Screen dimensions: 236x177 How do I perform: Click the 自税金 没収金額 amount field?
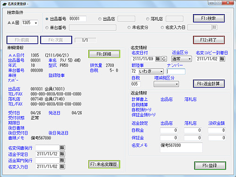217,130
